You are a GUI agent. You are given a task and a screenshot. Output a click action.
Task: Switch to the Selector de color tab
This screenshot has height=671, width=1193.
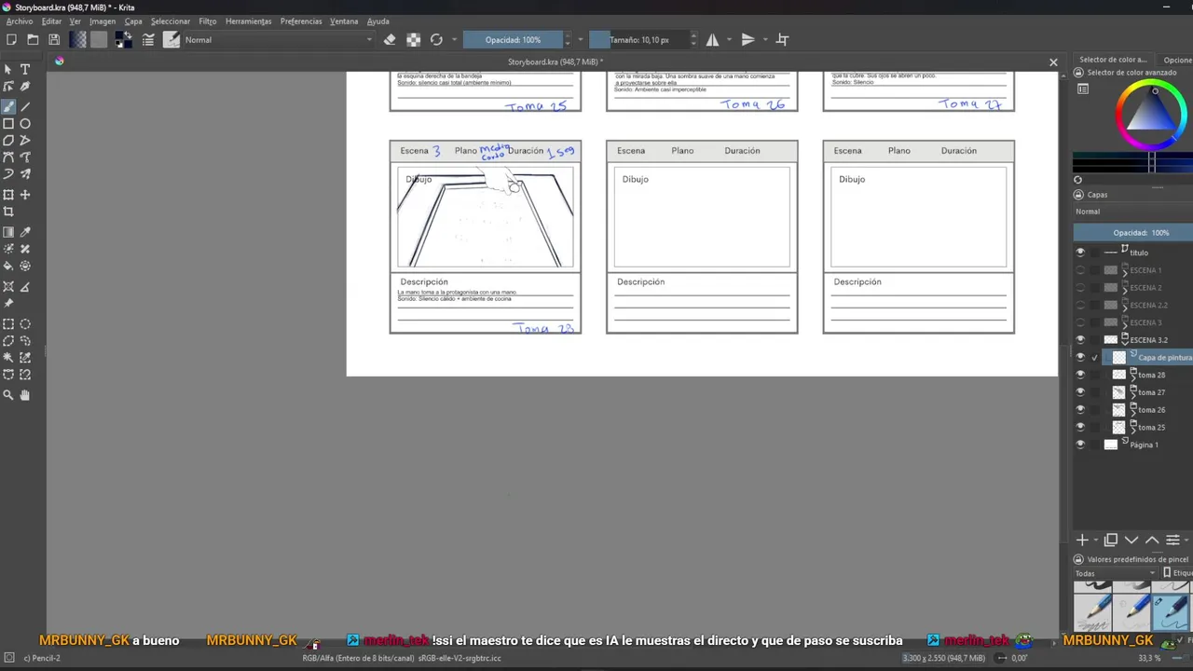point(1113,60)
